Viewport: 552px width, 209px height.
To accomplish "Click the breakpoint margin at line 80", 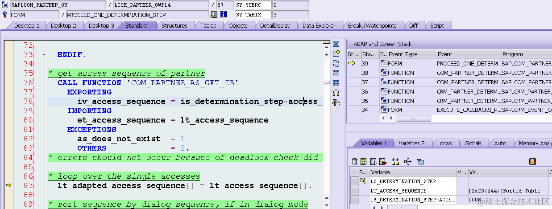I will click(x=8, y=120).
